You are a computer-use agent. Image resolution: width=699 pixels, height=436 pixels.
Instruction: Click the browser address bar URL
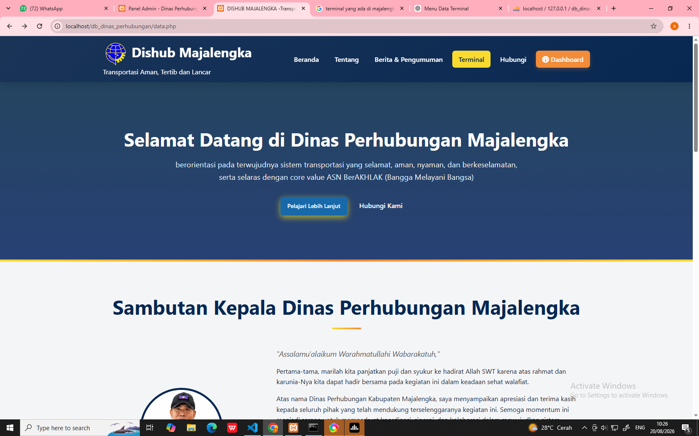tap(121, 26)
